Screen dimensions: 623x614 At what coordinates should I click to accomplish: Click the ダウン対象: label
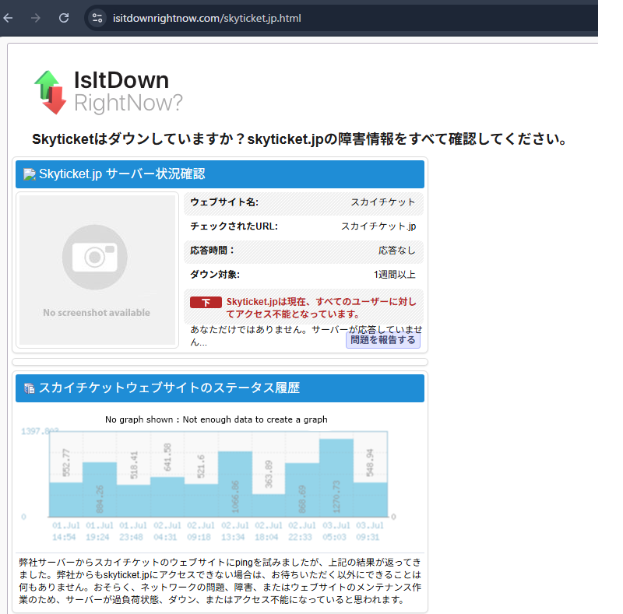point(215,275)
